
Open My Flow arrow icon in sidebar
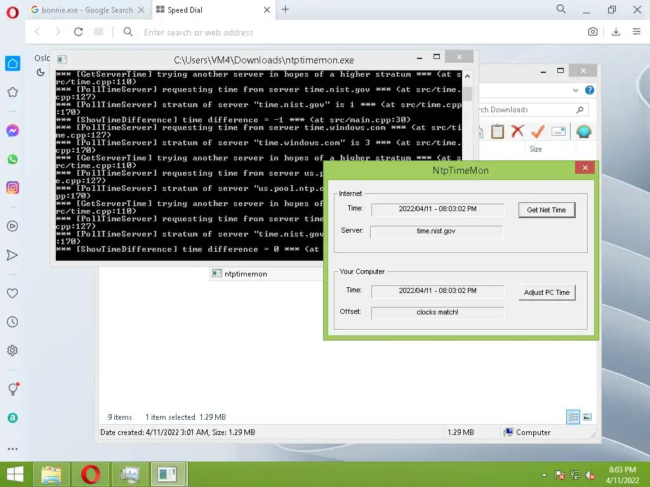pos(13,255)
